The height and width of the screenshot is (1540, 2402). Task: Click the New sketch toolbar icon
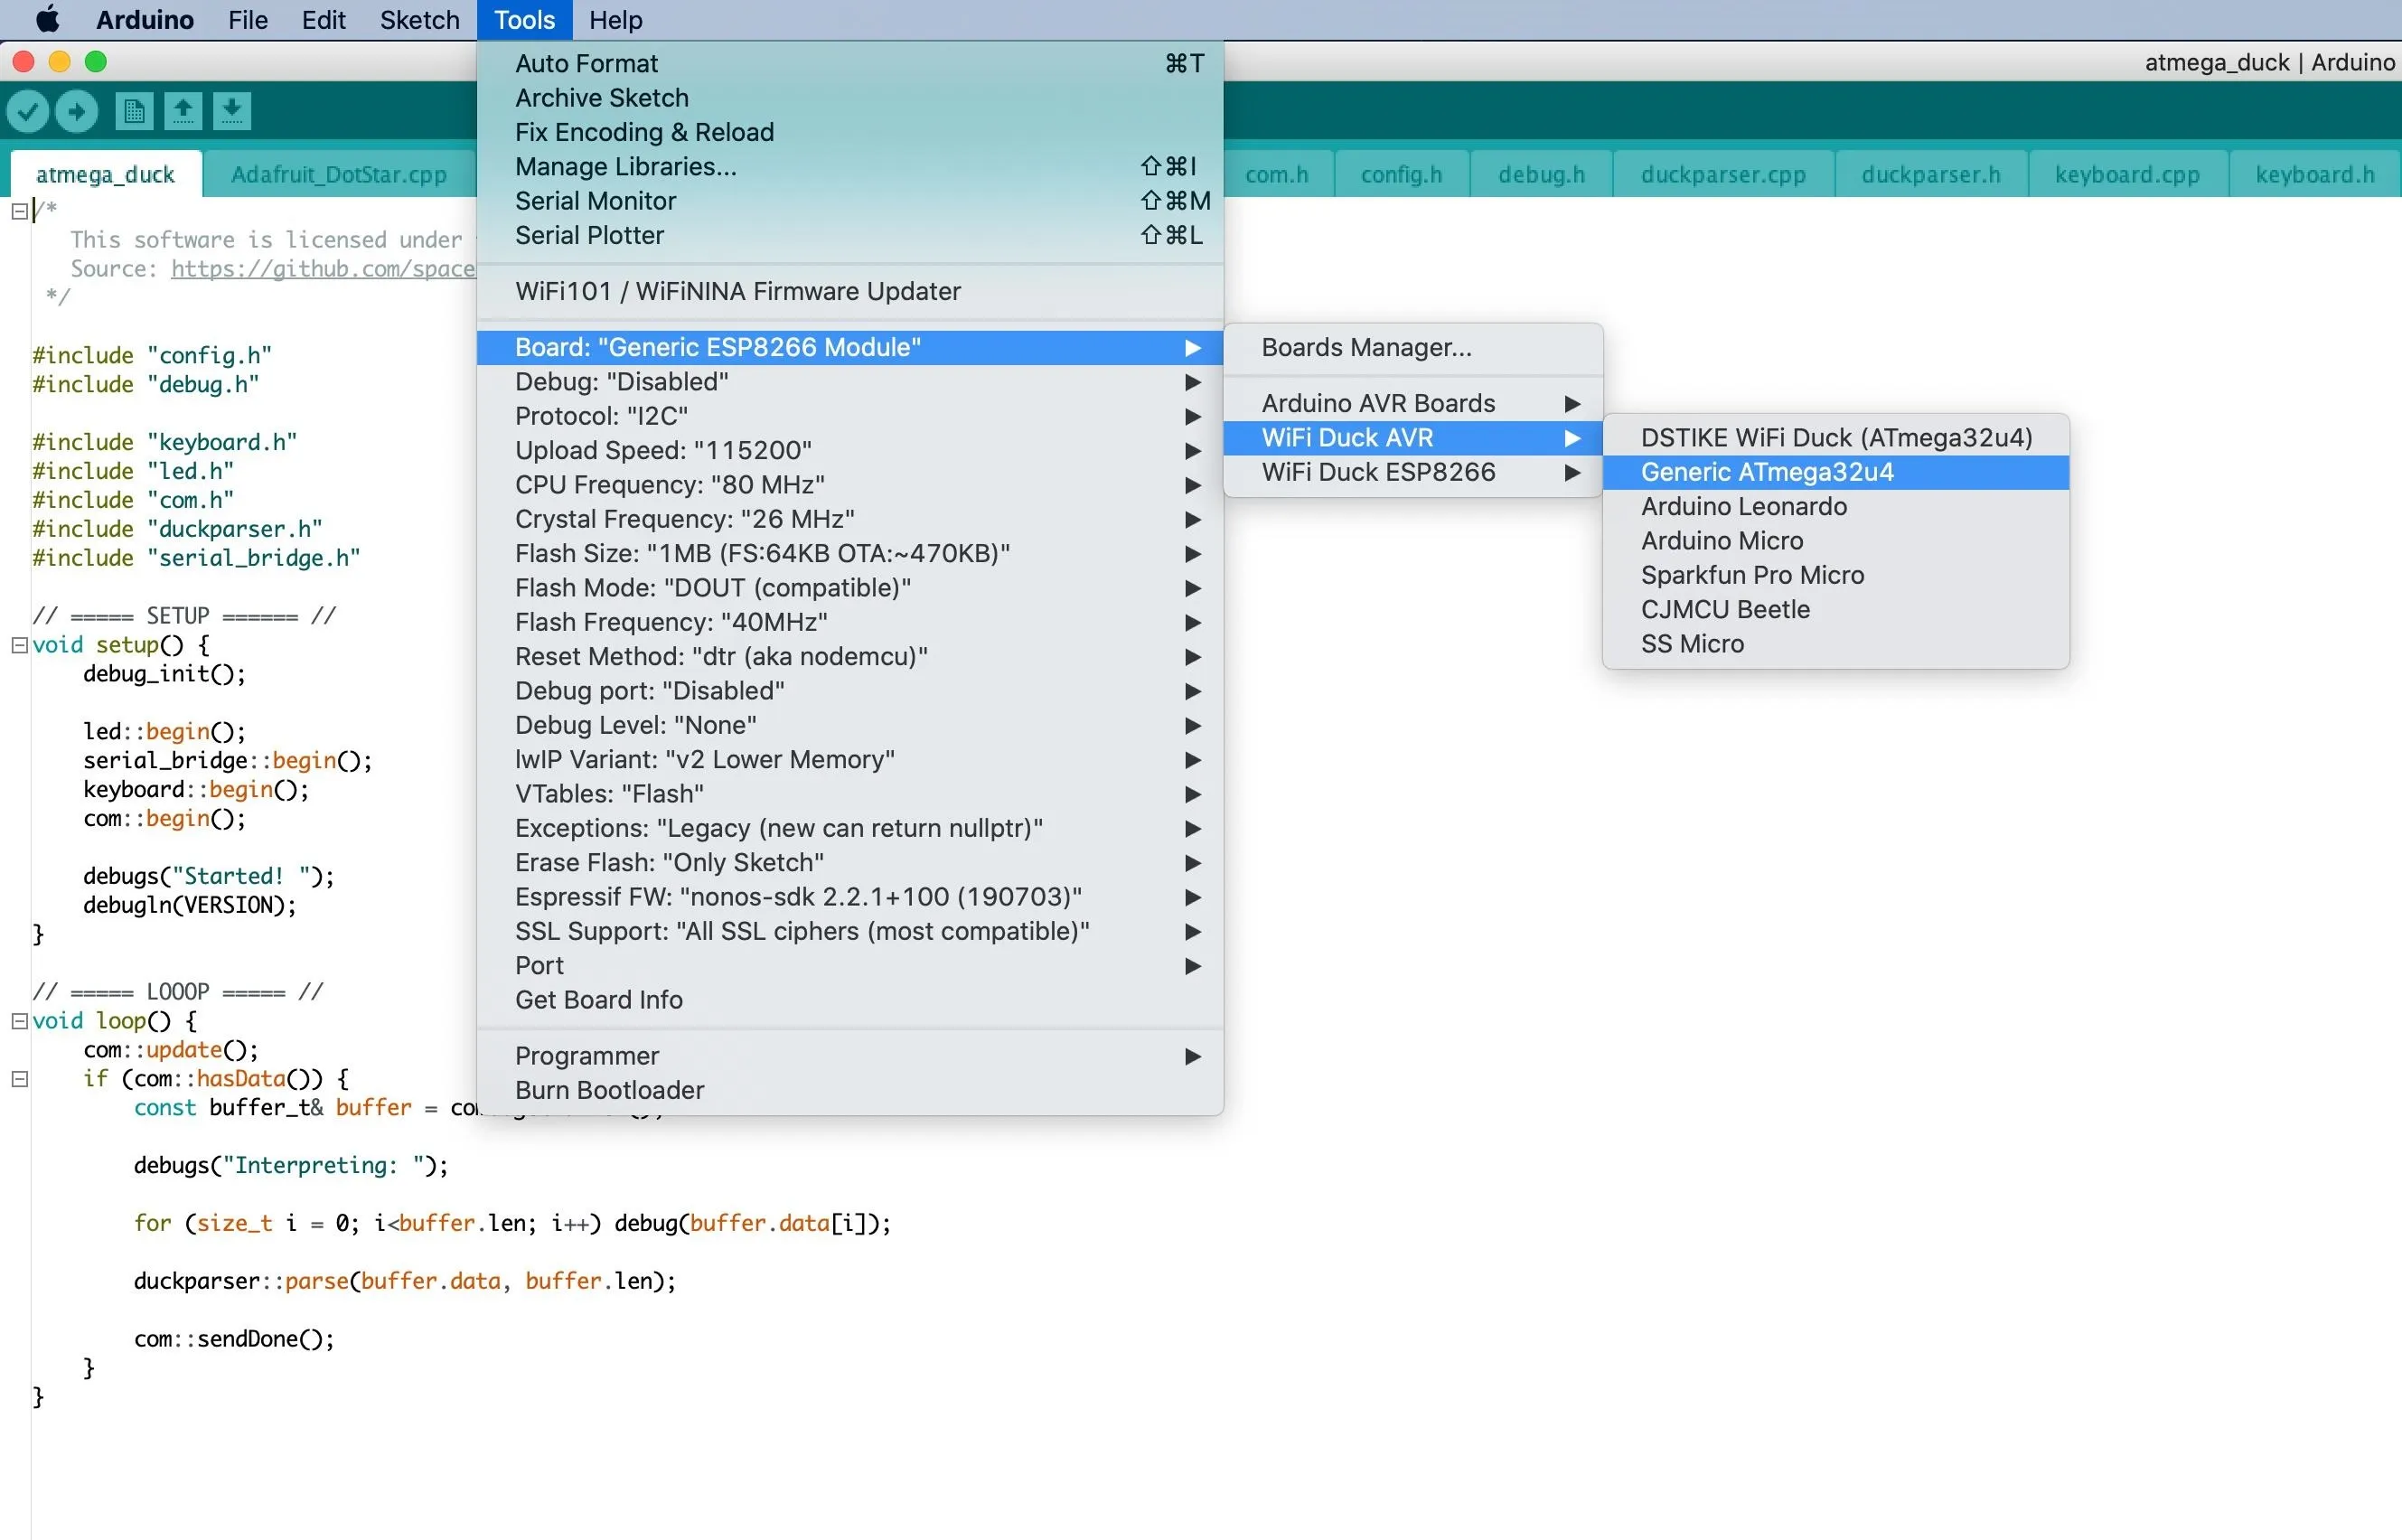[134, 111]
